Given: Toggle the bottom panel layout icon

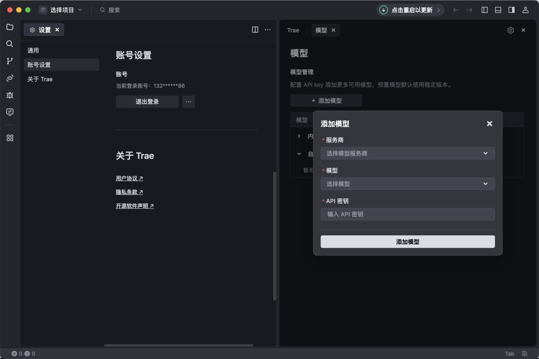Looking at the screenshot, I should click(x=498, y=10).
